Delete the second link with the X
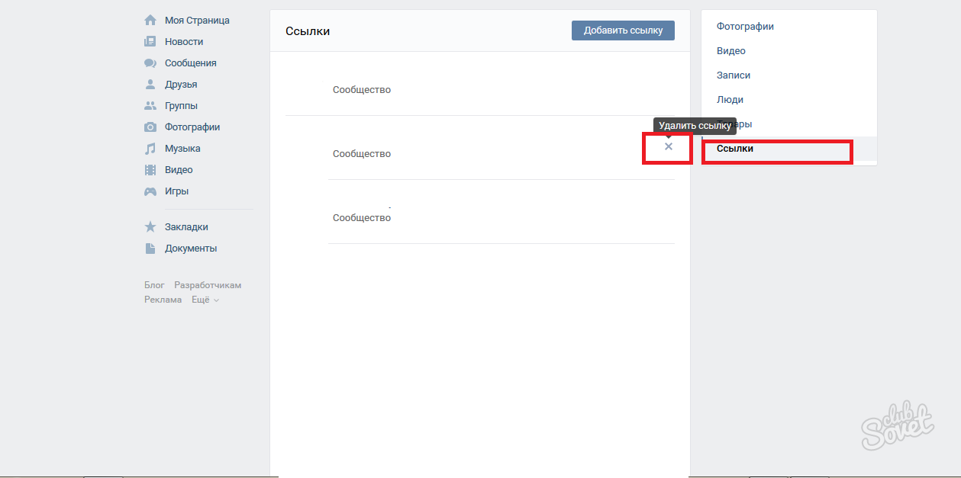Viewport: 961px width, 478px height. point(669,146)
